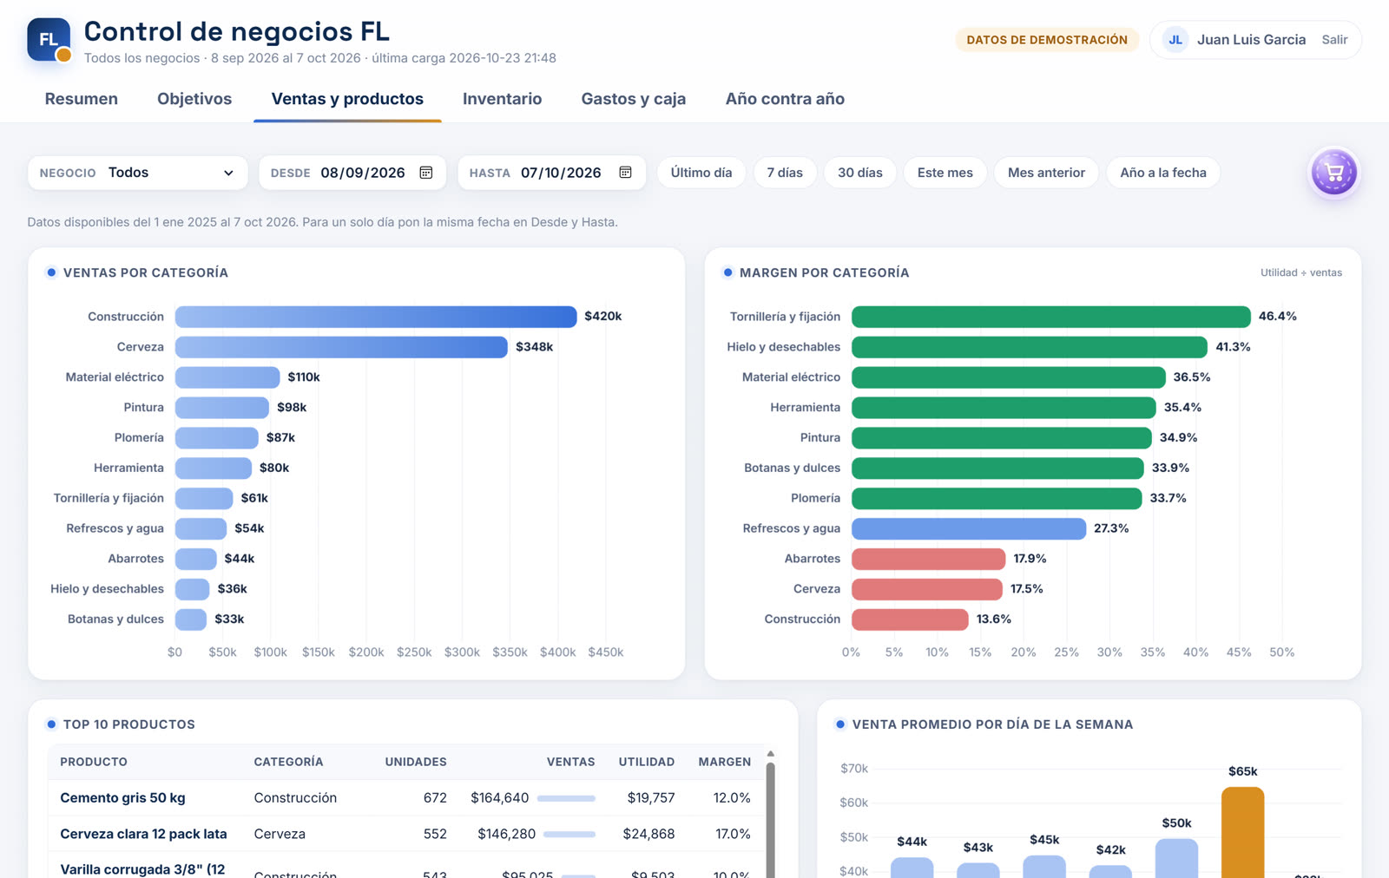Image resolution: width=1389 pixels, height=878 pixels.
Task: Click the Ventas column header
Action: (x=570, y=762)
